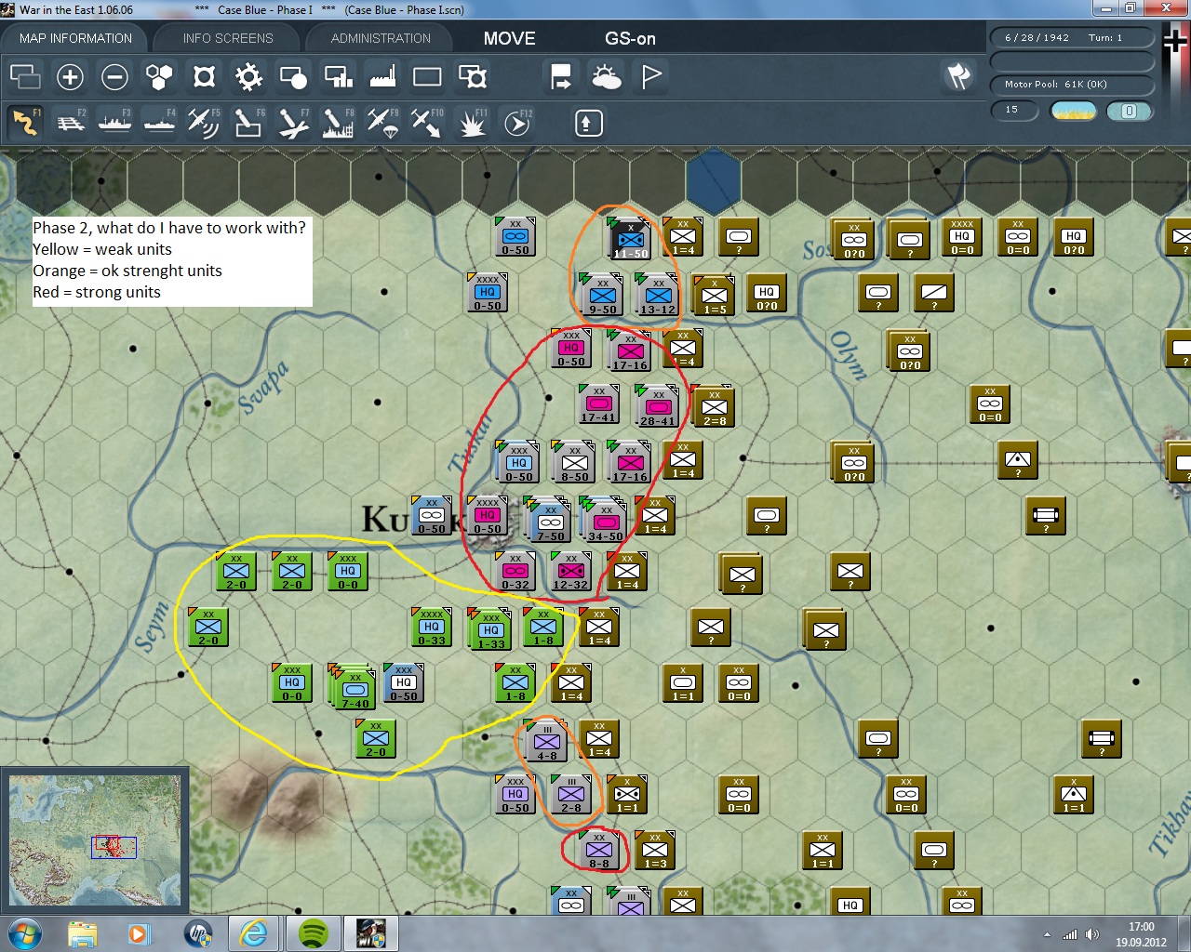The height and width of the screenshot is (952, 1191).
Task: Click the MOVE mode label
Action: coord(509,38)
